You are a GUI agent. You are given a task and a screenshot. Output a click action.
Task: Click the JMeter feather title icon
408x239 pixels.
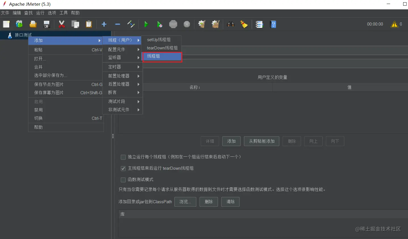[5, 4]
